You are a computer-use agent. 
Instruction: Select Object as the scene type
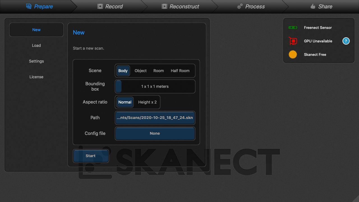point(141,71)
